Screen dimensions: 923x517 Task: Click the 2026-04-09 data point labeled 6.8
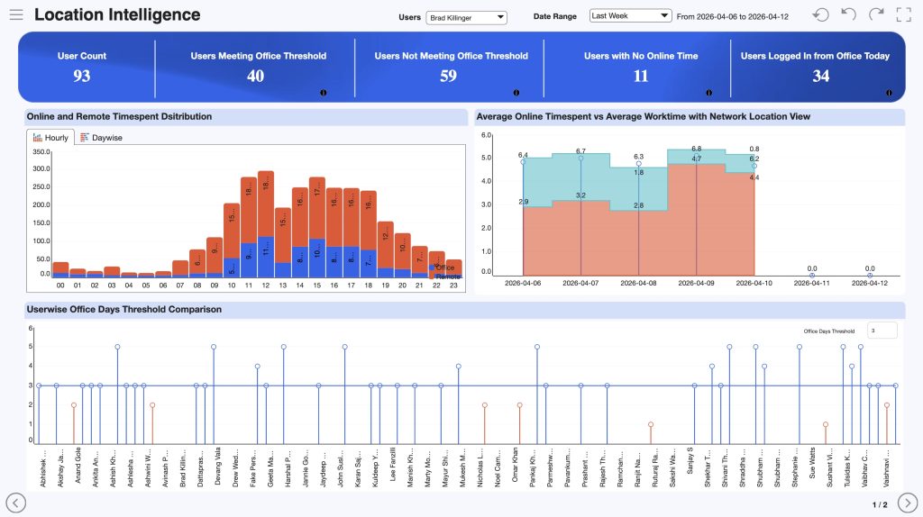[x=696, y=156]
